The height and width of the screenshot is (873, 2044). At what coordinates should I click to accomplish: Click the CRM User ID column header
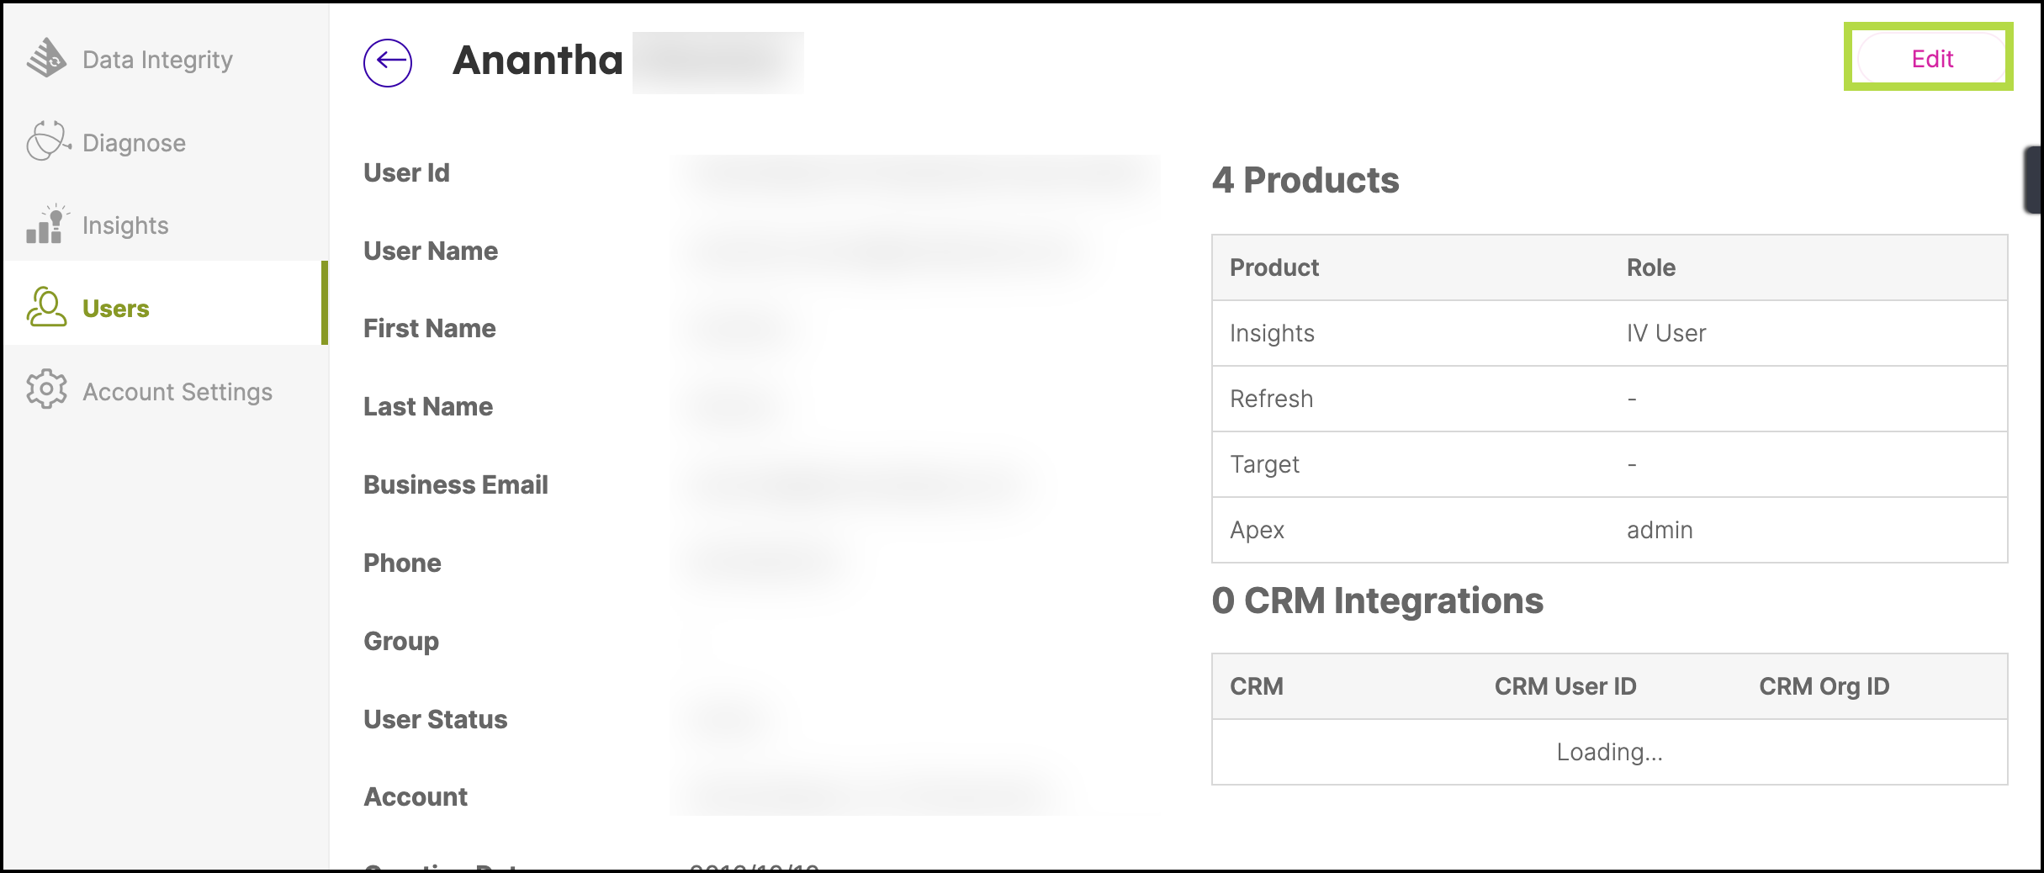[x=1565, y=686]
